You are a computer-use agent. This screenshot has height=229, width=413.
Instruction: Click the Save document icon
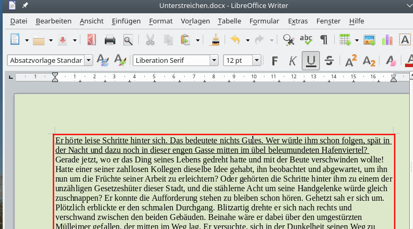[x=63, y=40]
